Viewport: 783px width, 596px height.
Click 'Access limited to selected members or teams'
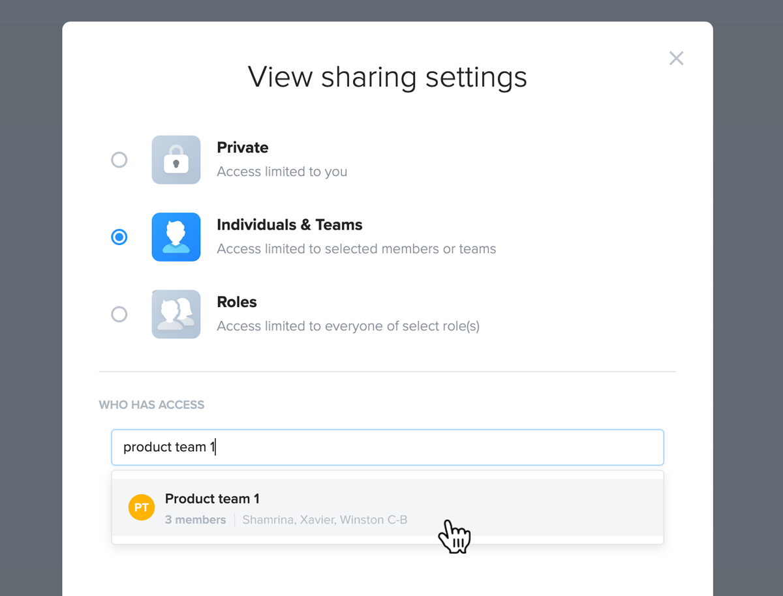pyautogui.click(x=356, y=249)
